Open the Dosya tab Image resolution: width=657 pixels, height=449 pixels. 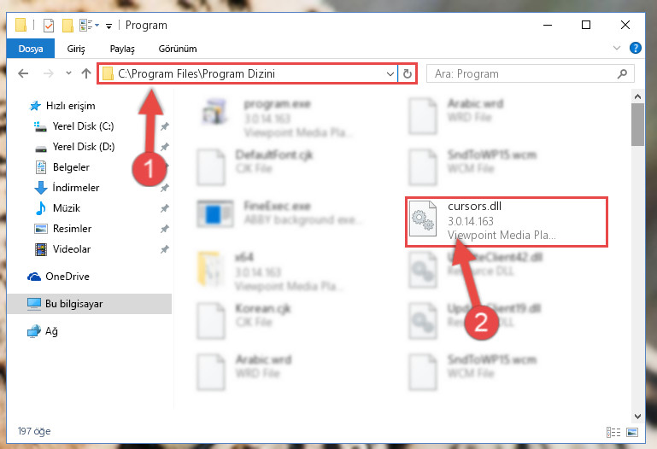click(x=31, y=49)
